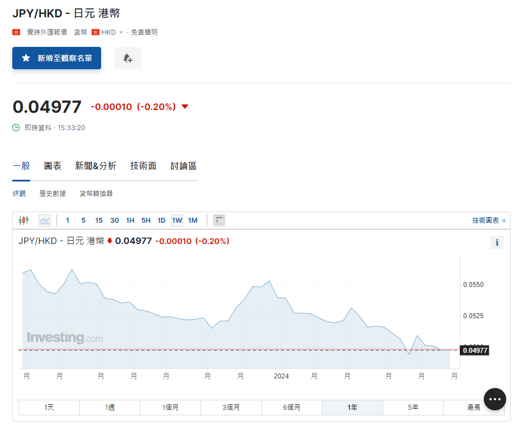519x431 pixels.
Task: Open the floating three-dots menu button
Action: (494, 399)
